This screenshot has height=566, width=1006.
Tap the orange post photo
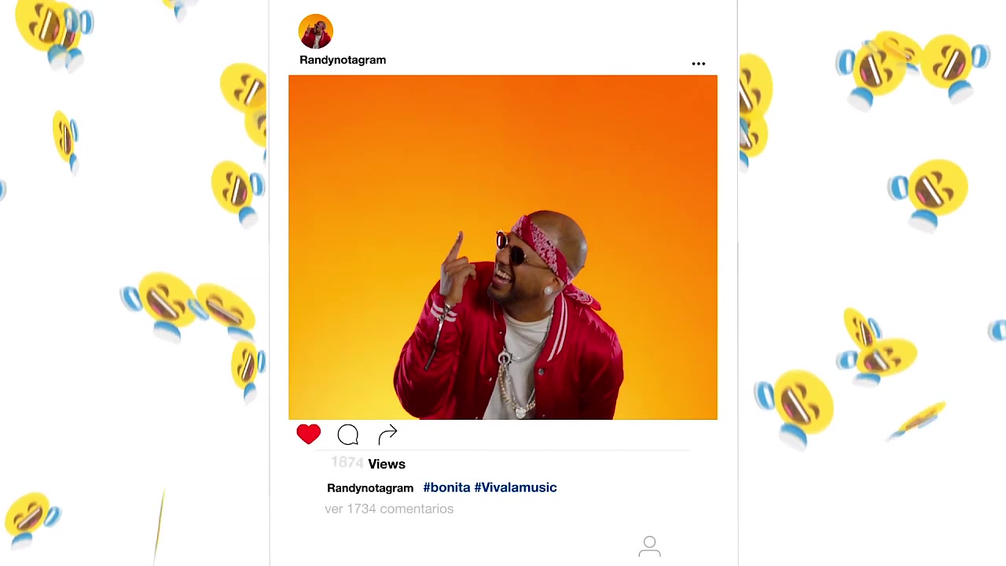click(503, 247)
